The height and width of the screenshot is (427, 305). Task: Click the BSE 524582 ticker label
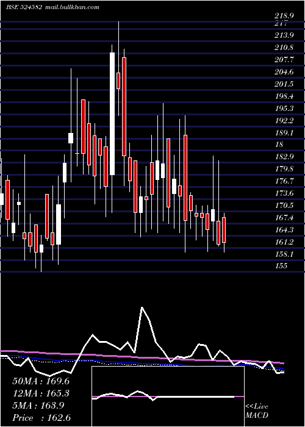point(24,7)
